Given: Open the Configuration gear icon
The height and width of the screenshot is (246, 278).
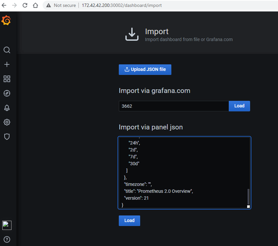Looking at the screenshot, I should (x=7, y=122).
